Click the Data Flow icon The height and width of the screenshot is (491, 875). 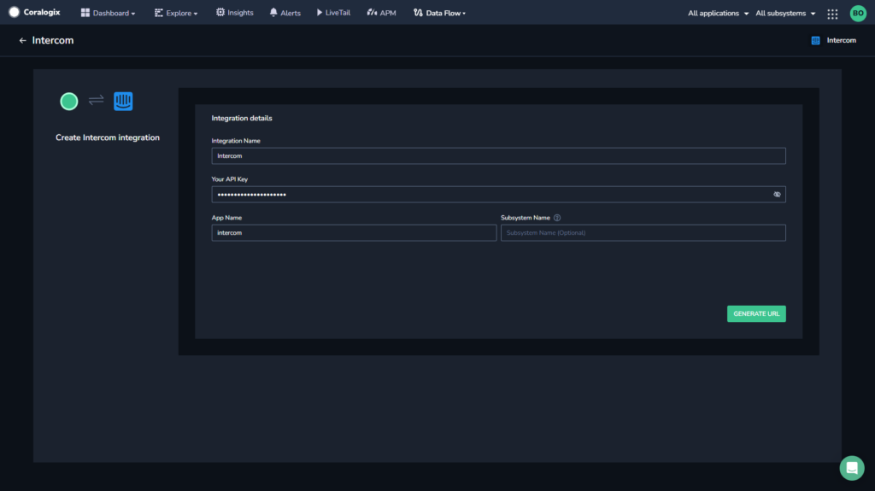pos(418,12)
